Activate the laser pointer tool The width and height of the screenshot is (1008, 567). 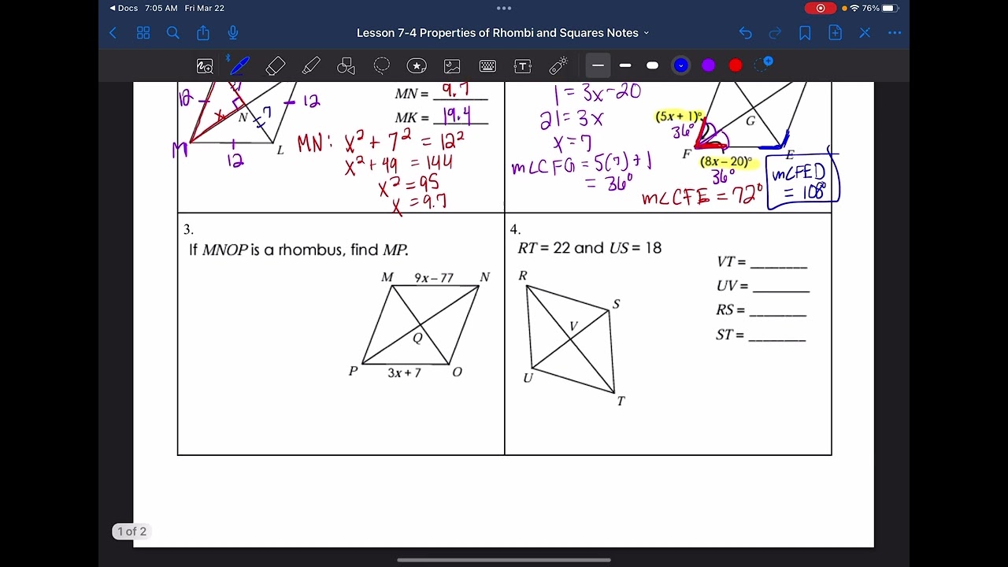[559, 66]
